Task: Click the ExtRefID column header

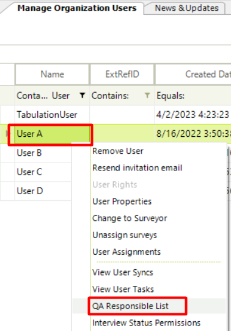Action: click(122, 75)
